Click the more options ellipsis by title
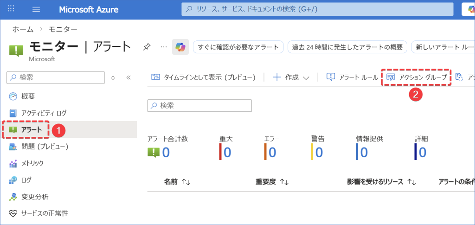 point(163,47)
